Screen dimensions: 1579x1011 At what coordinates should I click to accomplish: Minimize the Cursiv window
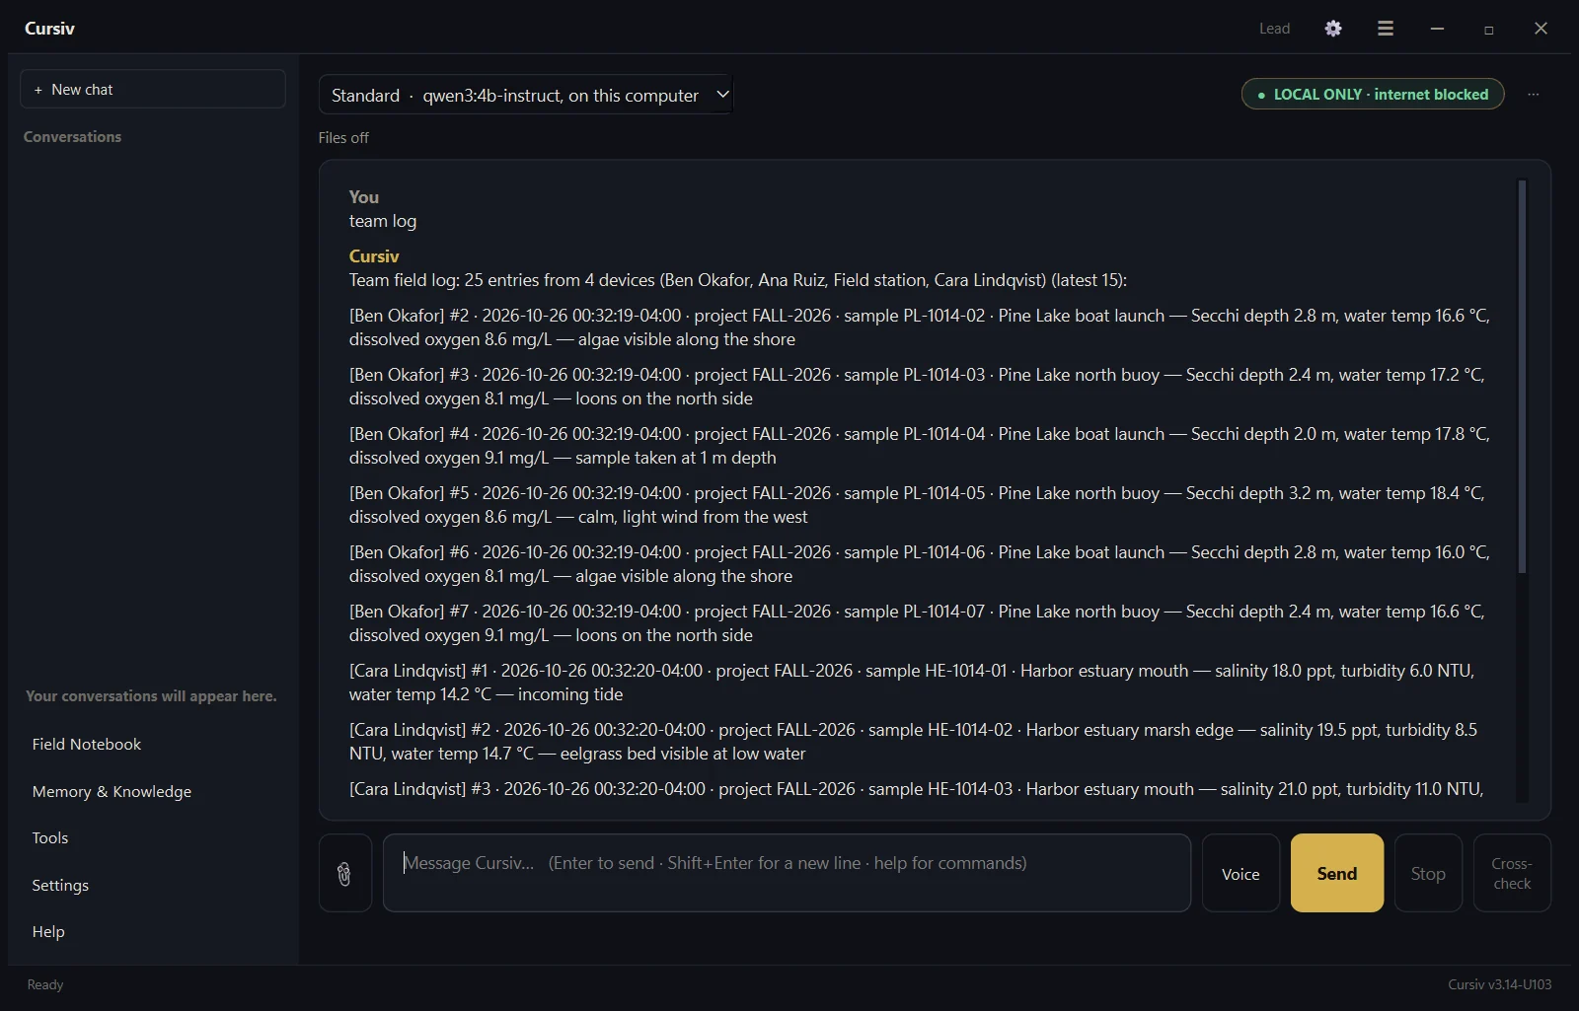tap(1437, 29)
